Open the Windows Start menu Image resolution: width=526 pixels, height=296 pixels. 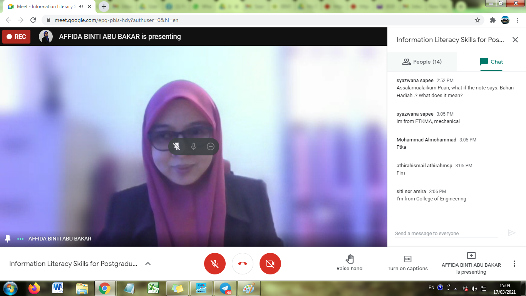click(x=10, y=288)
